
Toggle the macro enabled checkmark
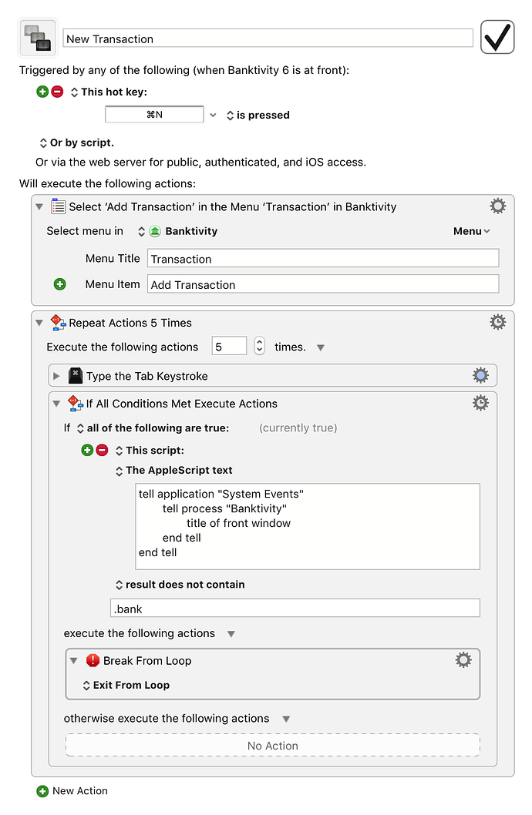pos(497,37)
